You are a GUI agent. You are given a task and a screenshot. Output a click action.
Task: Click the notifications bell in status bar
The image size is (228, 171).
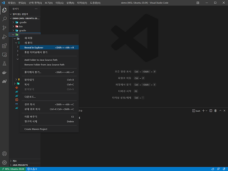(x=224, y=169)
